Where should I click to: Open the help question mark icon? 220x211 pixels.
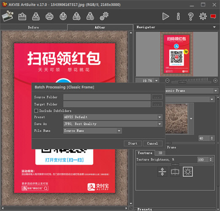[190, 16]
